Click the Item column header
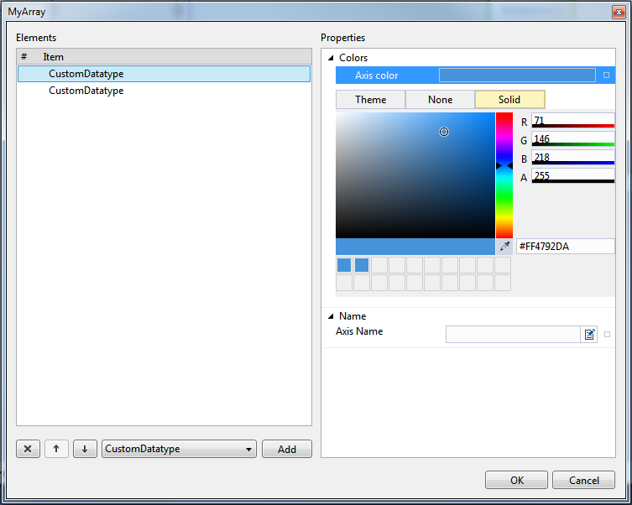The image size is (632, 505). coord(53,57)
